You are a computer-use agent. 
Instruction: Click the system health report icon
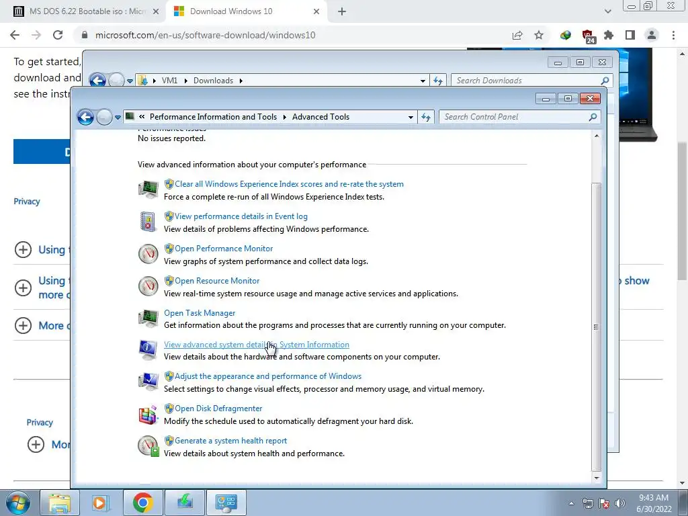148,446
